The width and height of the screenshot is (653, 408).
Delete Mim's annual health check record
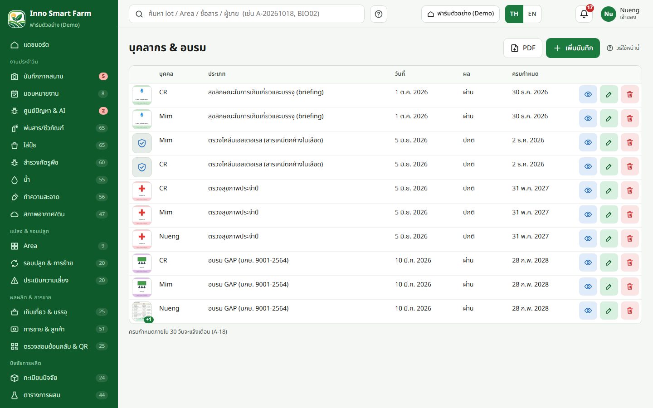click(x=630, y=214)
